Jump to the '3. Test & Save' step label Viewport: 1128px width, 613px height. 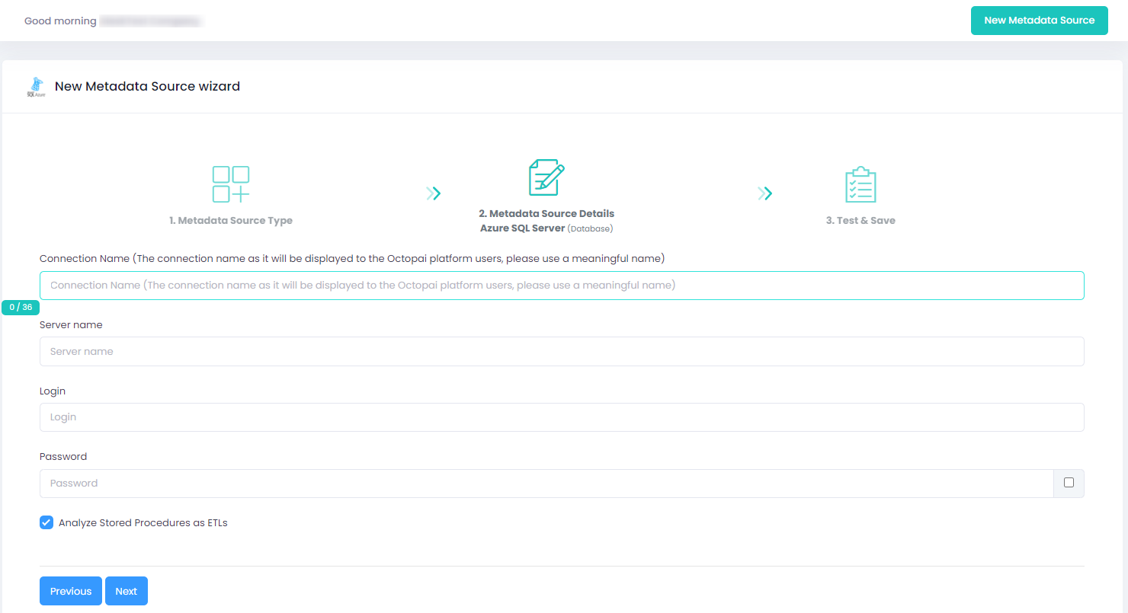point(860,221)
